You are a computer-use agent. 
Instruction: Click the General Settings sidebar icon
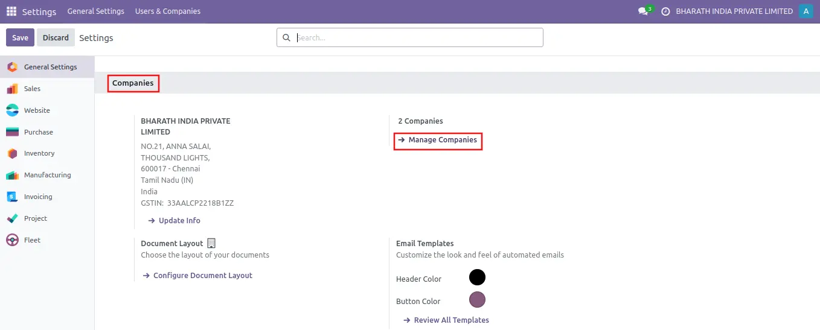click(x=12, y=67)
